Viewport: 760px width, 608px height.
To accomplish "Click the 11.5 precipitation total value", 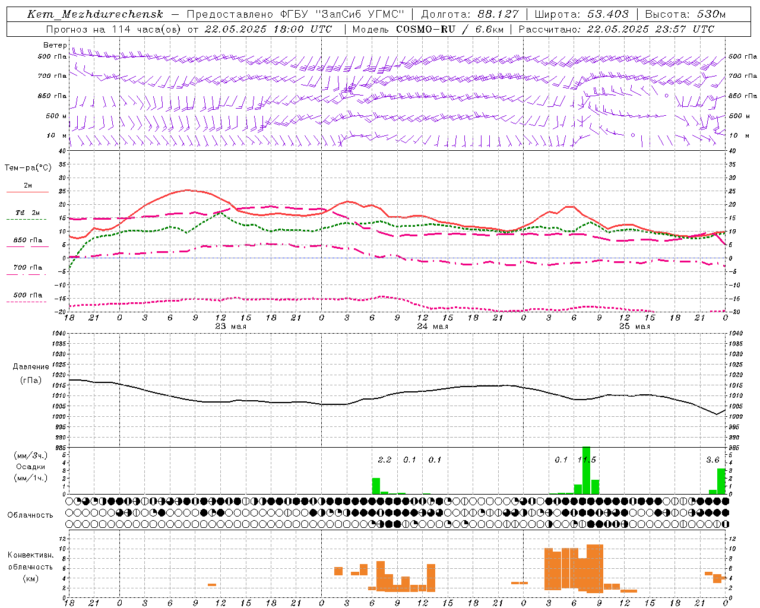I will tap(587, 460).
